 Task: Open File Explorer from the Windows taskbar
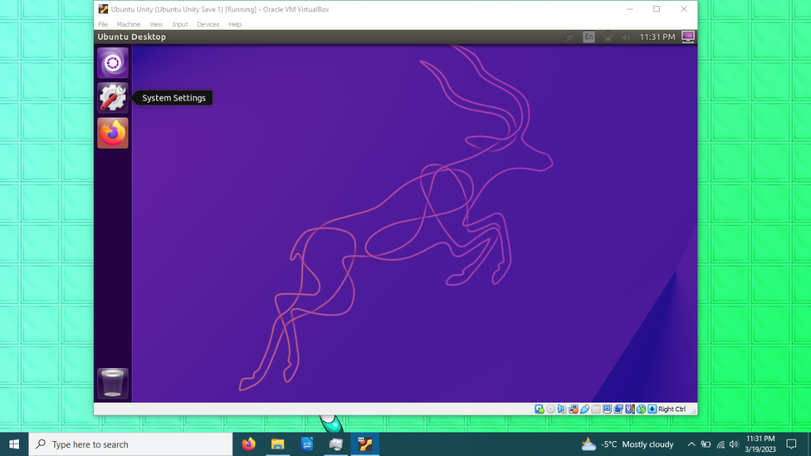pyautogui.click(x=278, y=444)
